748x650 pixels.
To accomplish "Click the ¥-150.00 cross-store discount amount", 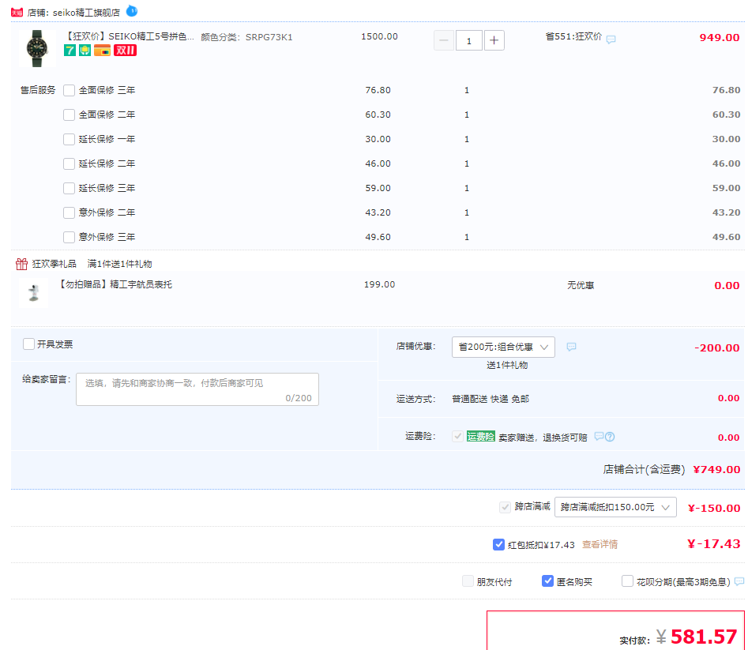I will point(714,509).
